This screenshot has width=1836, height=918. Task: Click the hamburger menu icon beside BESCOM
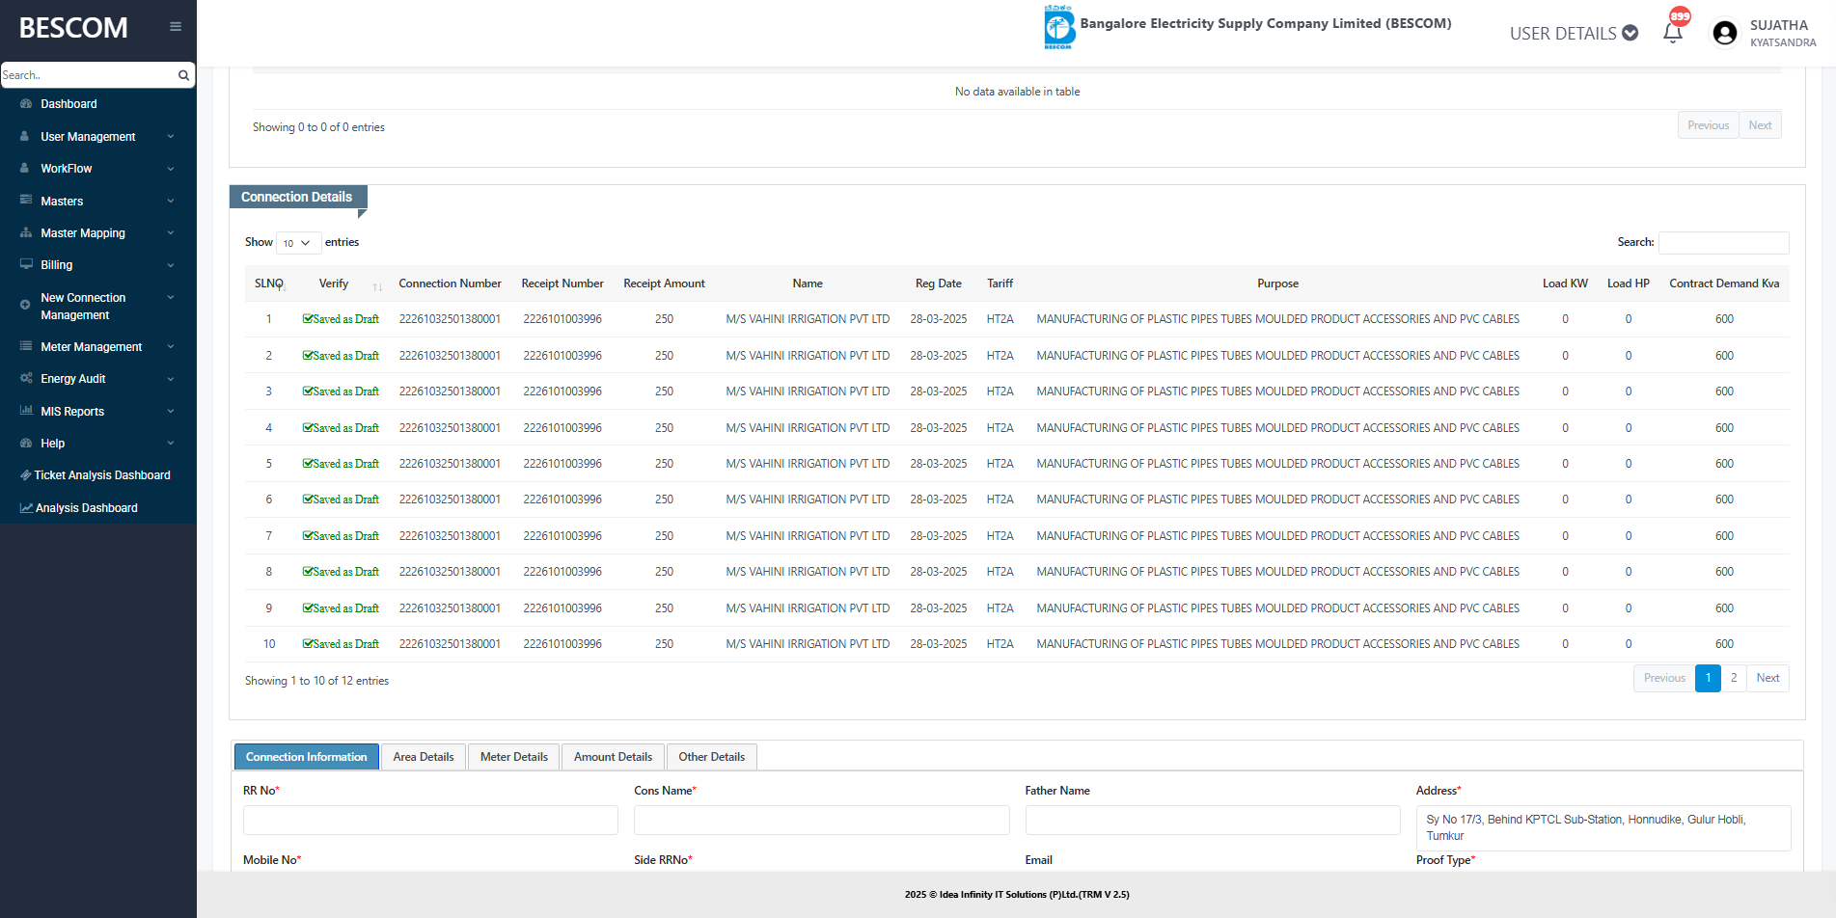176,27
